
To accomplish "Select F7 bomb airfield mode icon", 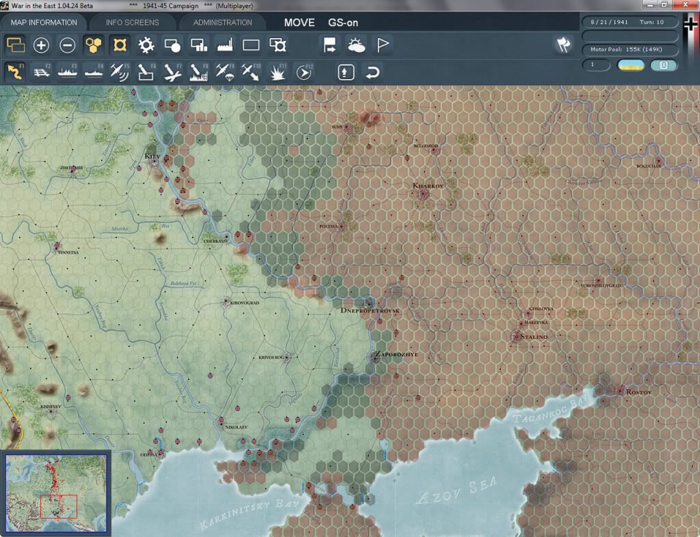I will [x=172, y=72].
